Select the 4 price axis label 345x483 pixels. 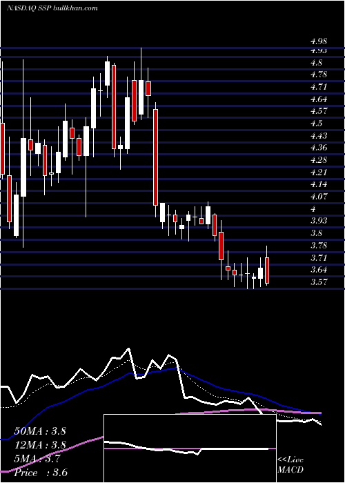313,208
